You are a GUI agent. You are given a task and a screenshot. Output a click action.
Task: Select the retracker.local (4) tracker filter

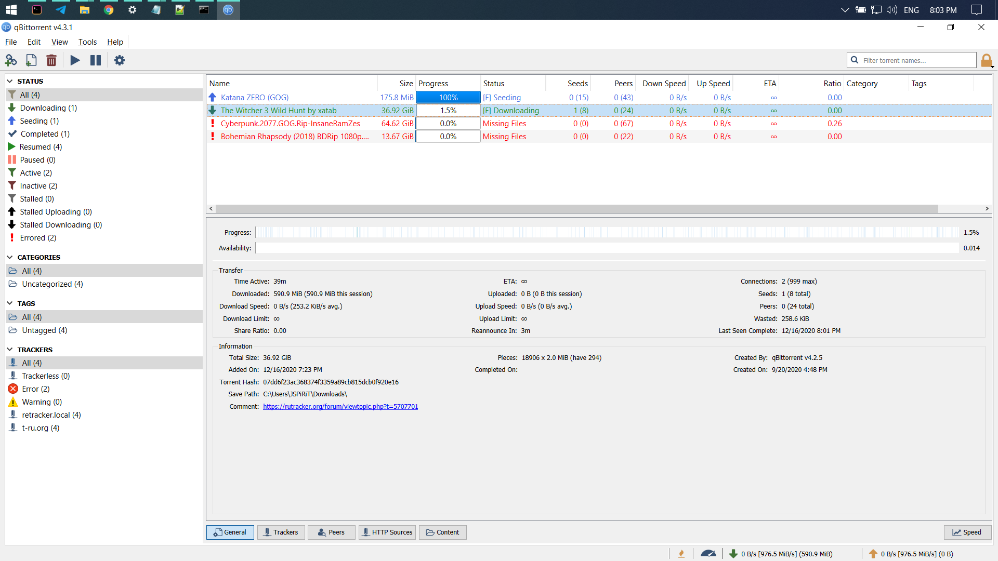pos(104,415)
